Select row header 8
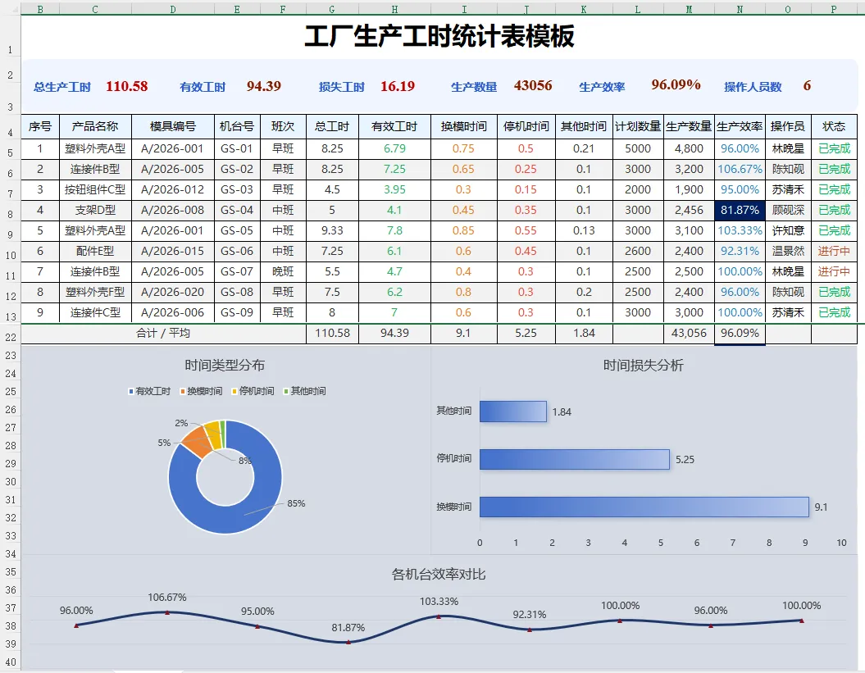This screenshot has height=673, width=865. pyautogui.click(x=10, y=214)
